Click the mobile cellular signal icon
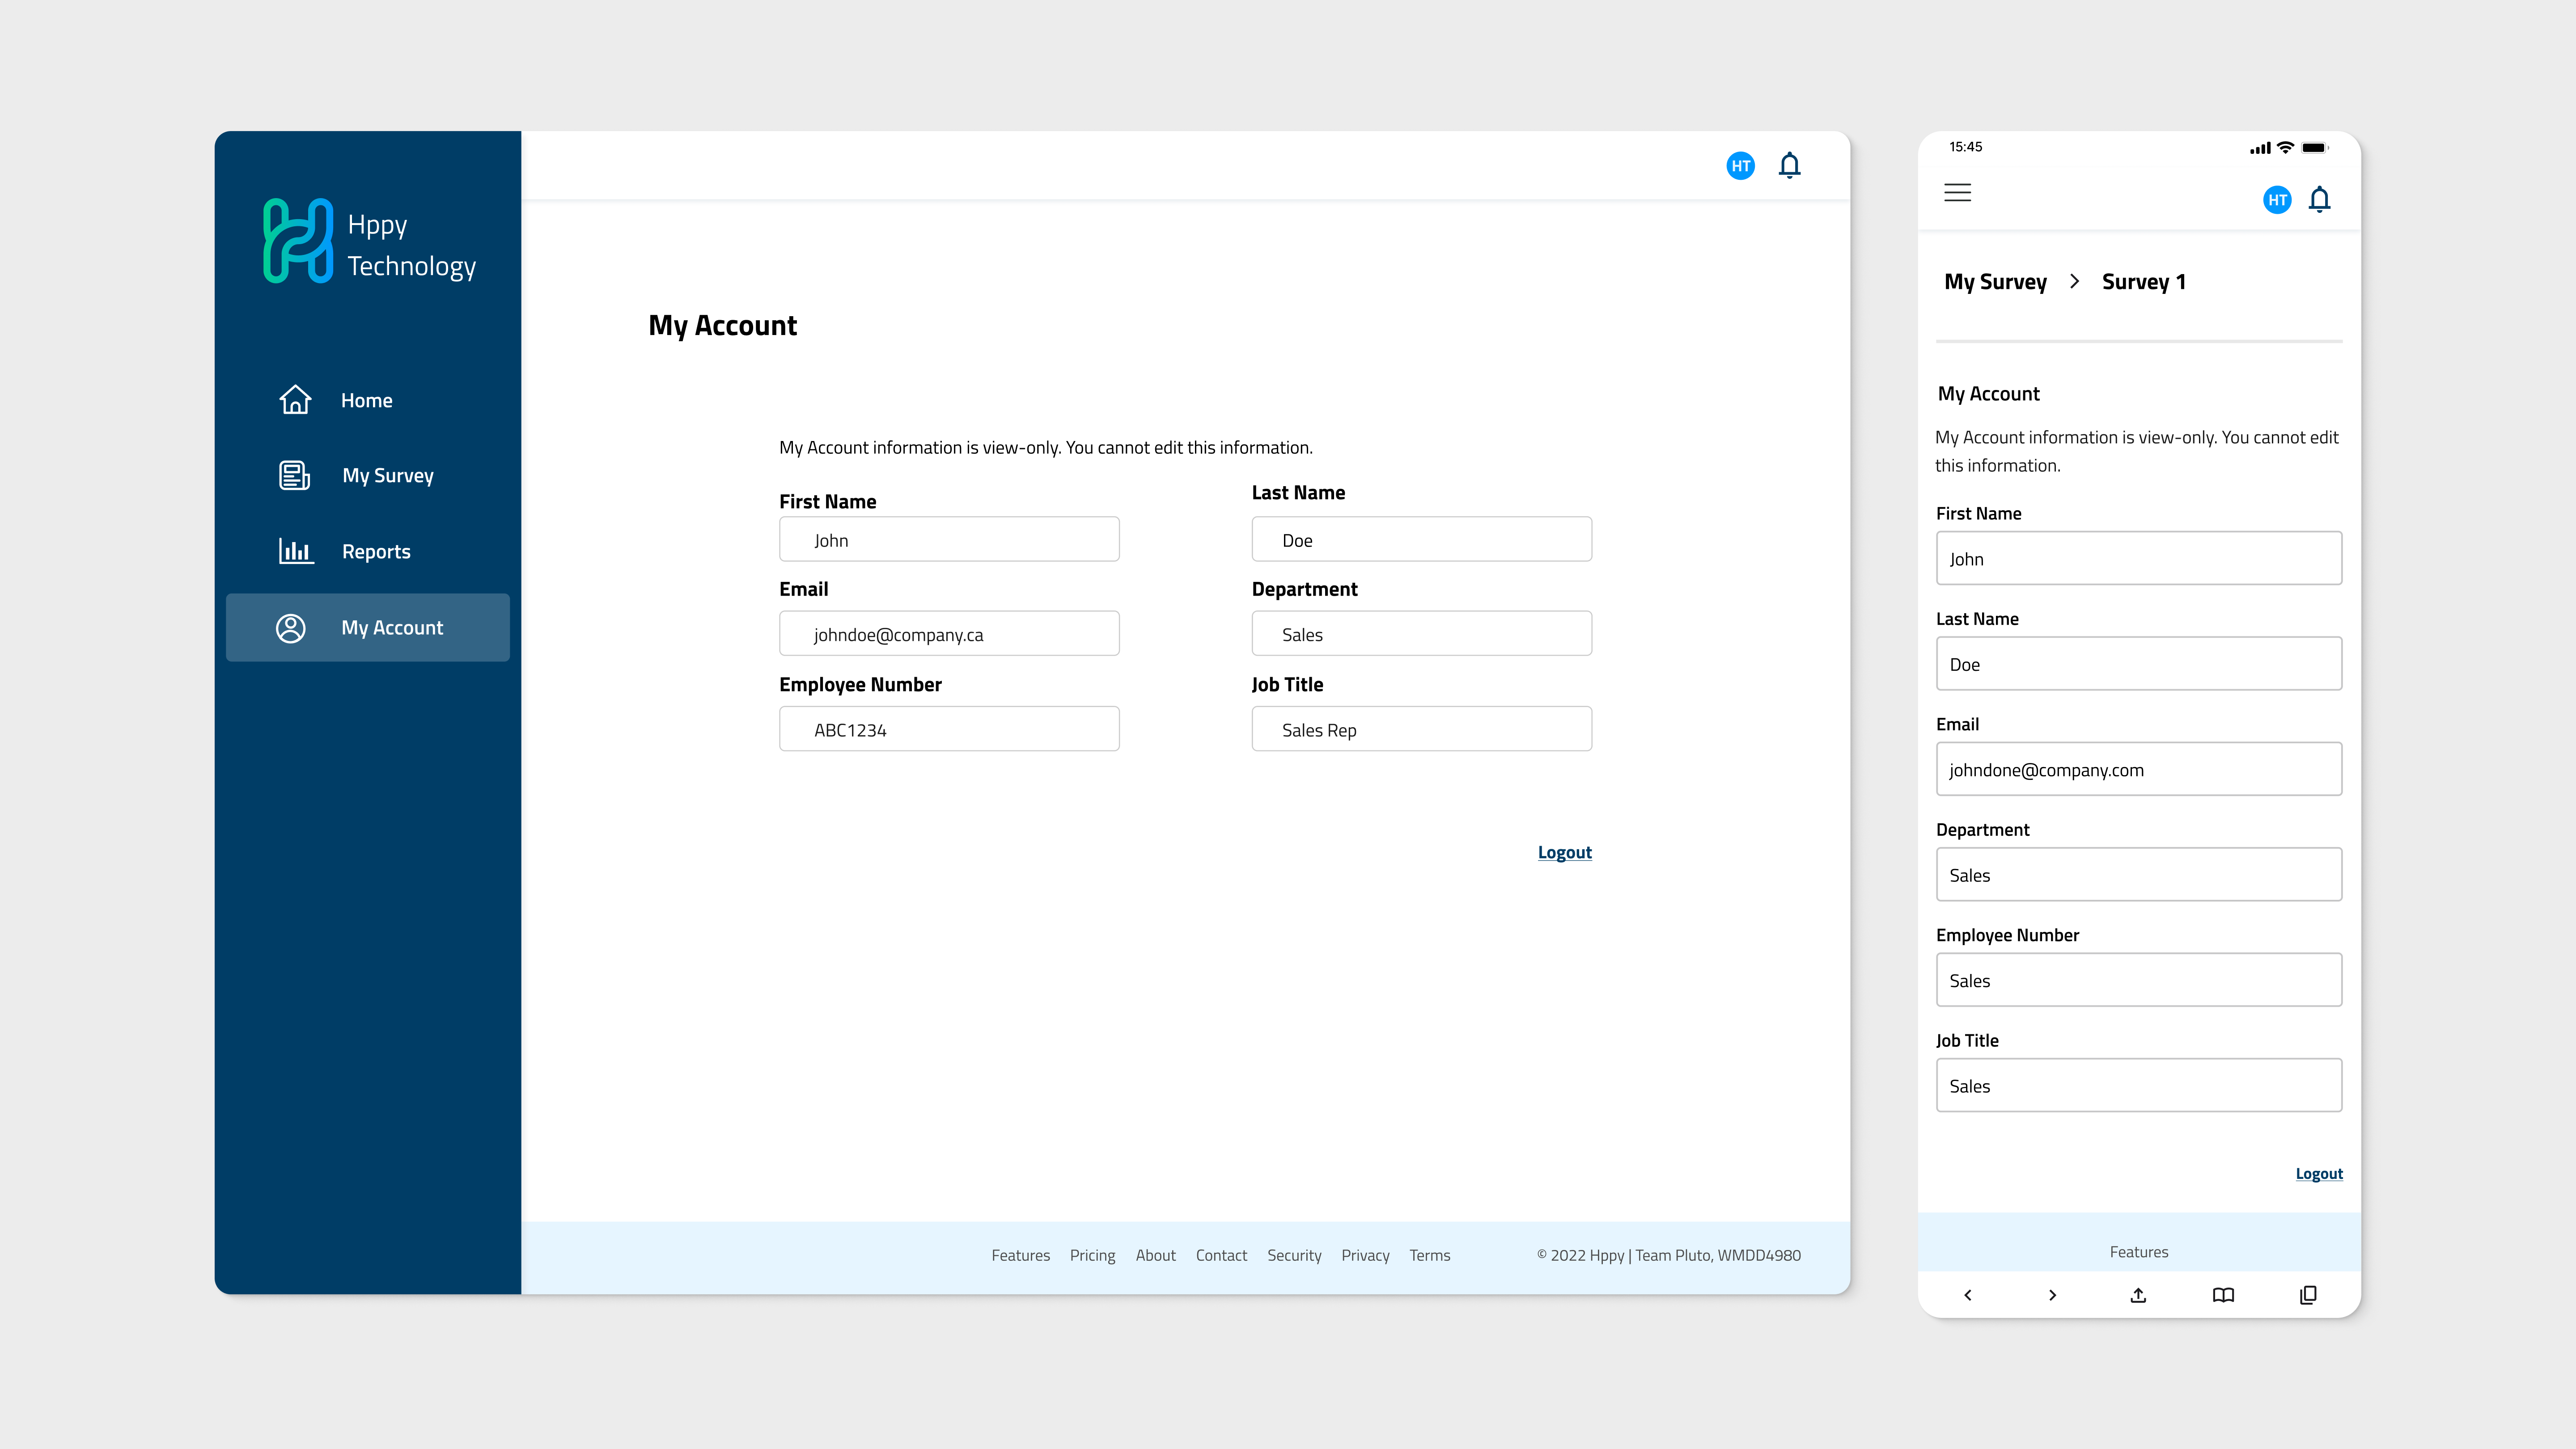2576x1449 pixels. coord(2260,148)
